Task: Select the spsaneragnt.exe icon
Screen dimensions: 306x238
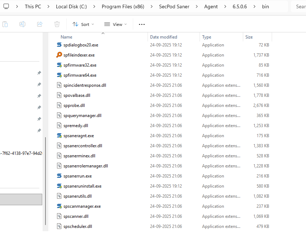Action: click(x=59, y=135)
